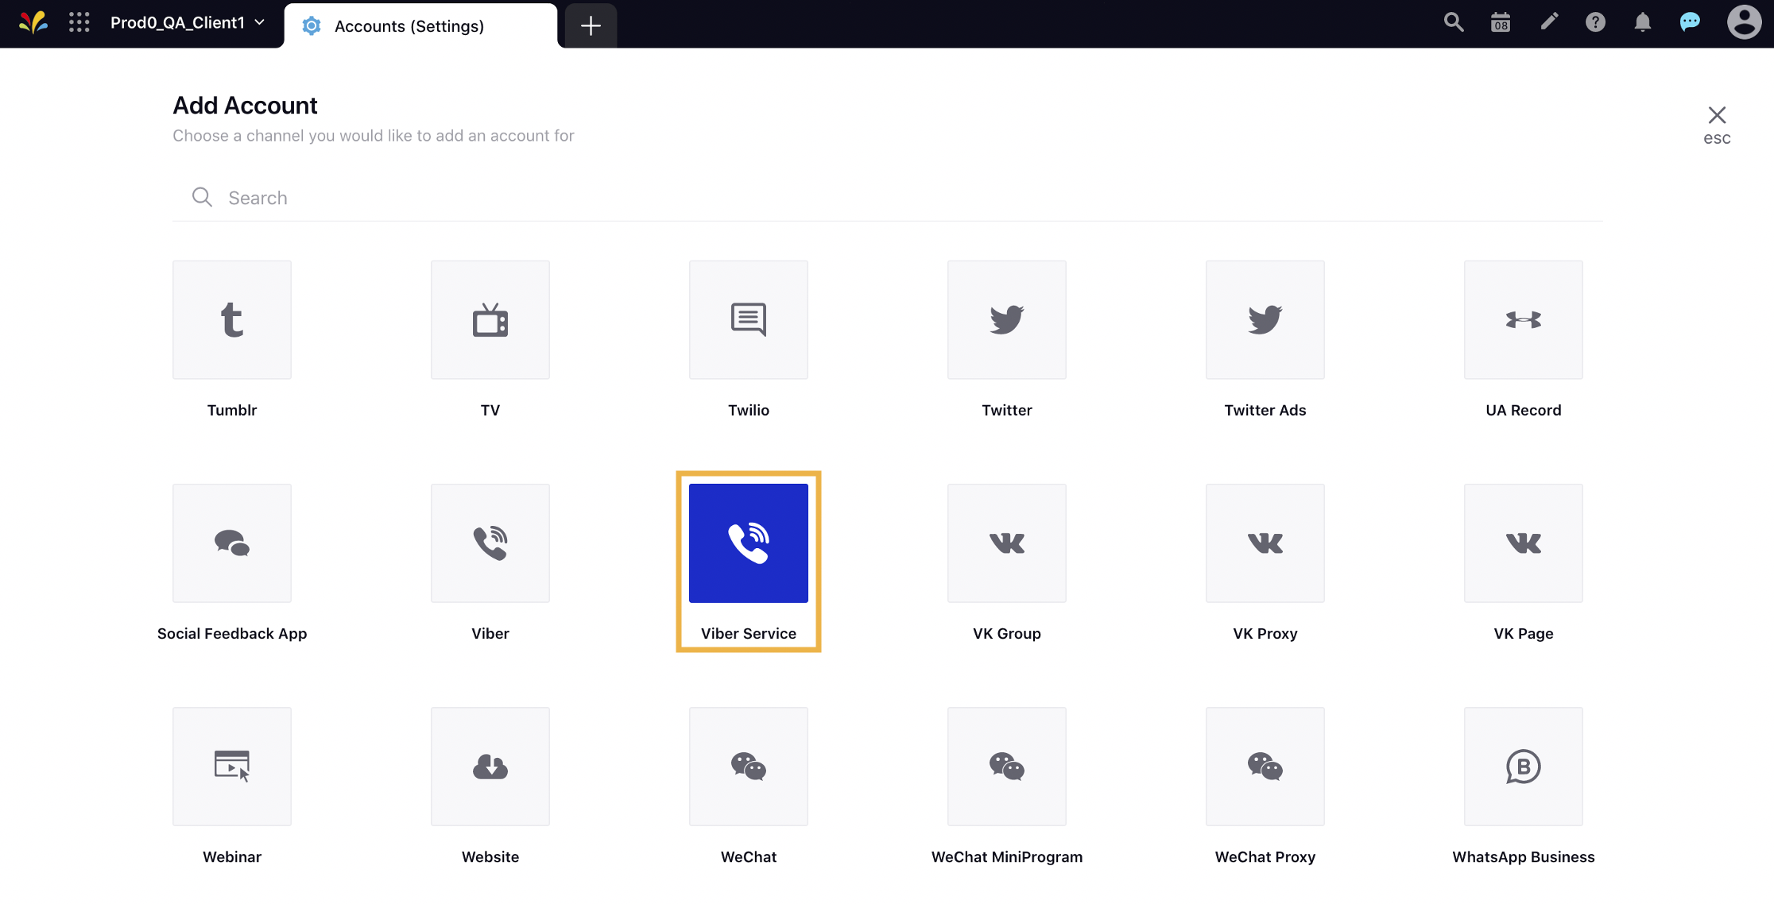The image size is (1774, 904).
Task: Pick the Viber channel icon
Action: click(490, 543)
